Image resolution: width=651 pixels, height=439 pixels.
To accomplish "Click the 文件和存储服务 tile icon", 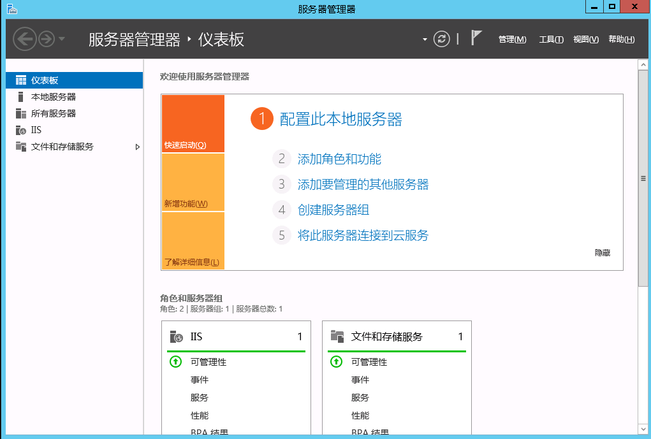I will pyautogui.click(x=337, y=336).
